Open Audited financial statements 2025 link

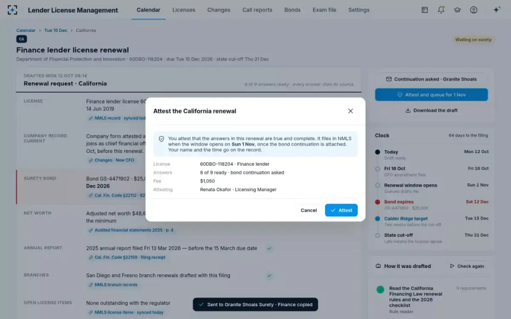[131, 230]
